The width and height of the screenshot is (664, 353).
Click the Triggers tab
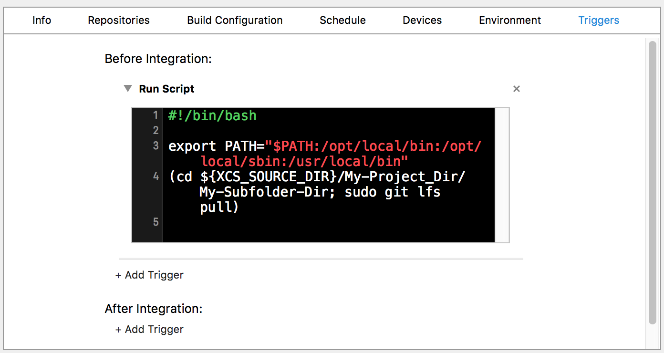pos(599,21)
